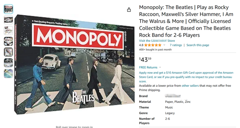Open the other sellers link
This screenshot has height=128, width=240.
(x=190, y=86)
